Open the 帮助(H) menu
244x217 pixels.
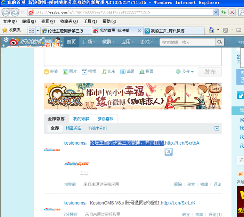coord(109,21)
